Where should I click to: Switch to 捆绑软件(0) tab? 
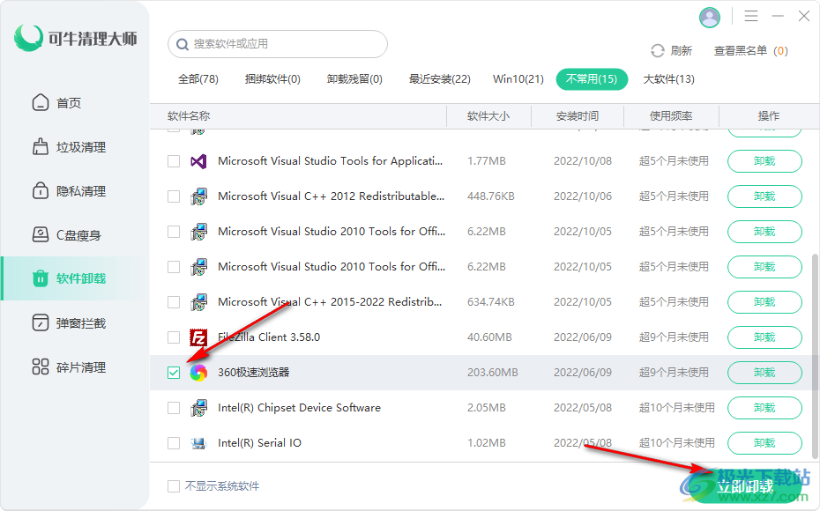[272, 79]
